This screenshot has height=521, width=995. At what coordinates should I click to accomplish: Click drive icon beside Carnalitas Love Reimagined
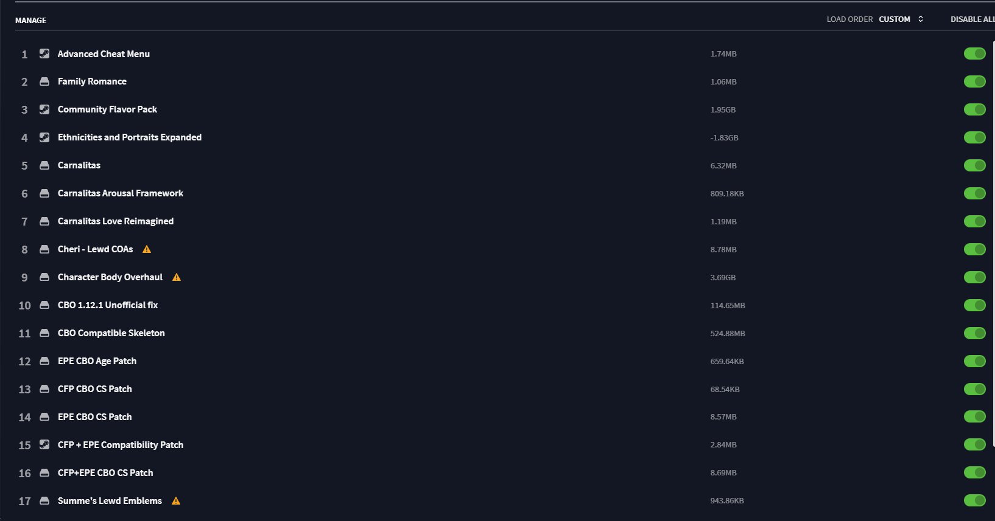pos(44,221)
